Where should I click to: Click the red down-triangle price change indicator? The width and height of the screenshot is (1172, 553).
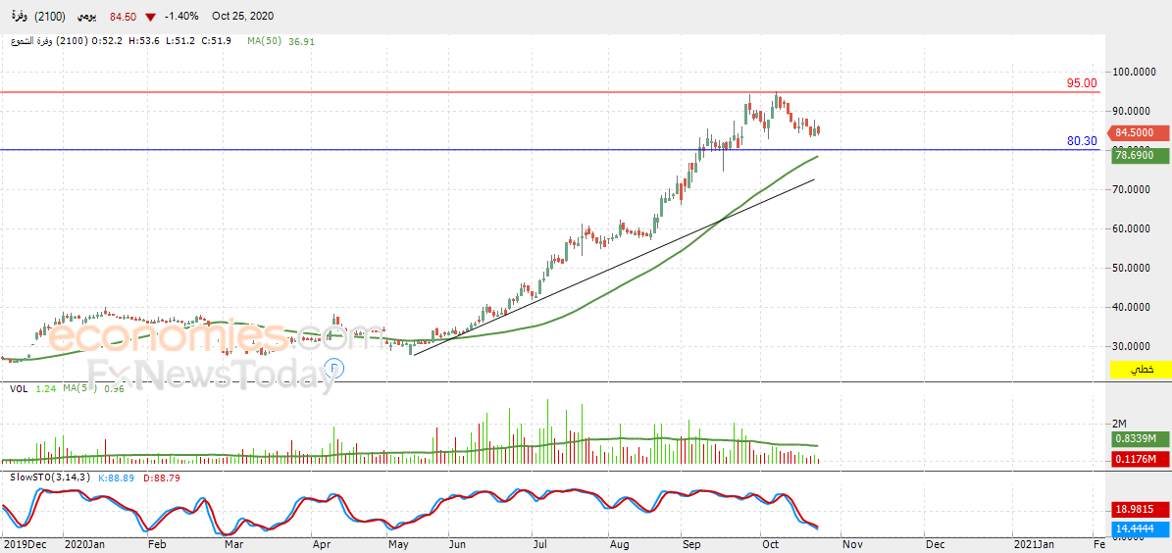coord(150,17)
